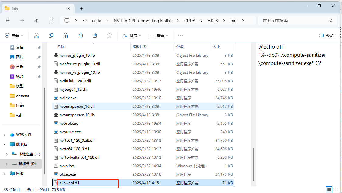Viewport: 342px width, 193px height.
Task: Switch to details view in status bar
Action: click(x=329, y=189)
